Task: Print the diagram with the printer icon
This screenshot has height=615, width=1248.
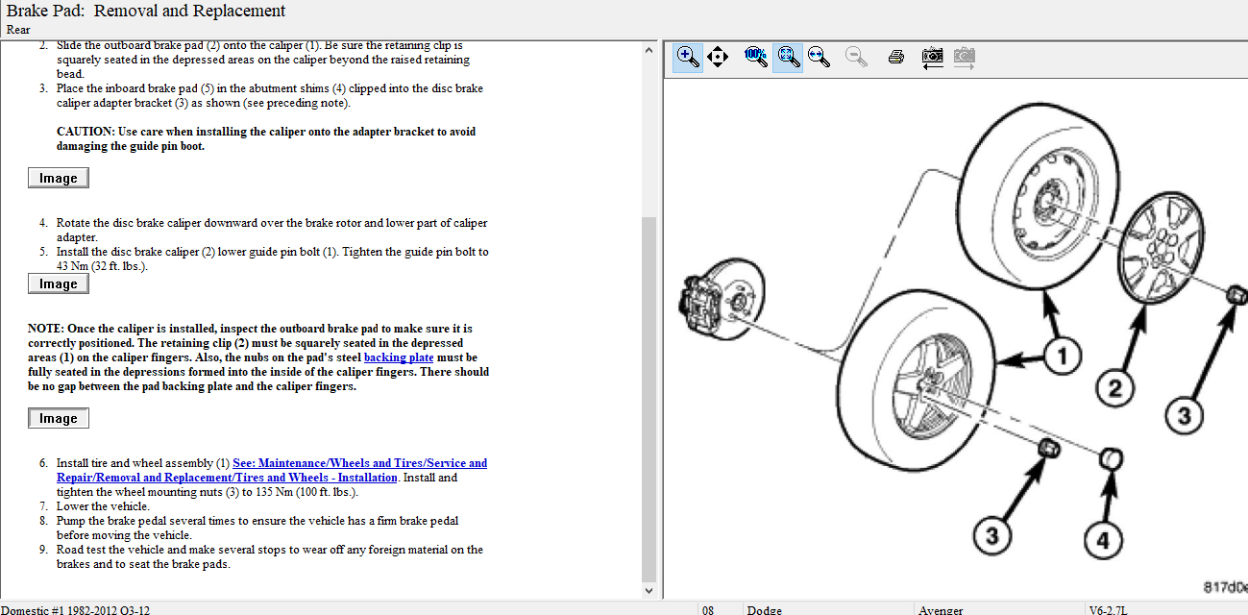Action: (x=896, y=57)
